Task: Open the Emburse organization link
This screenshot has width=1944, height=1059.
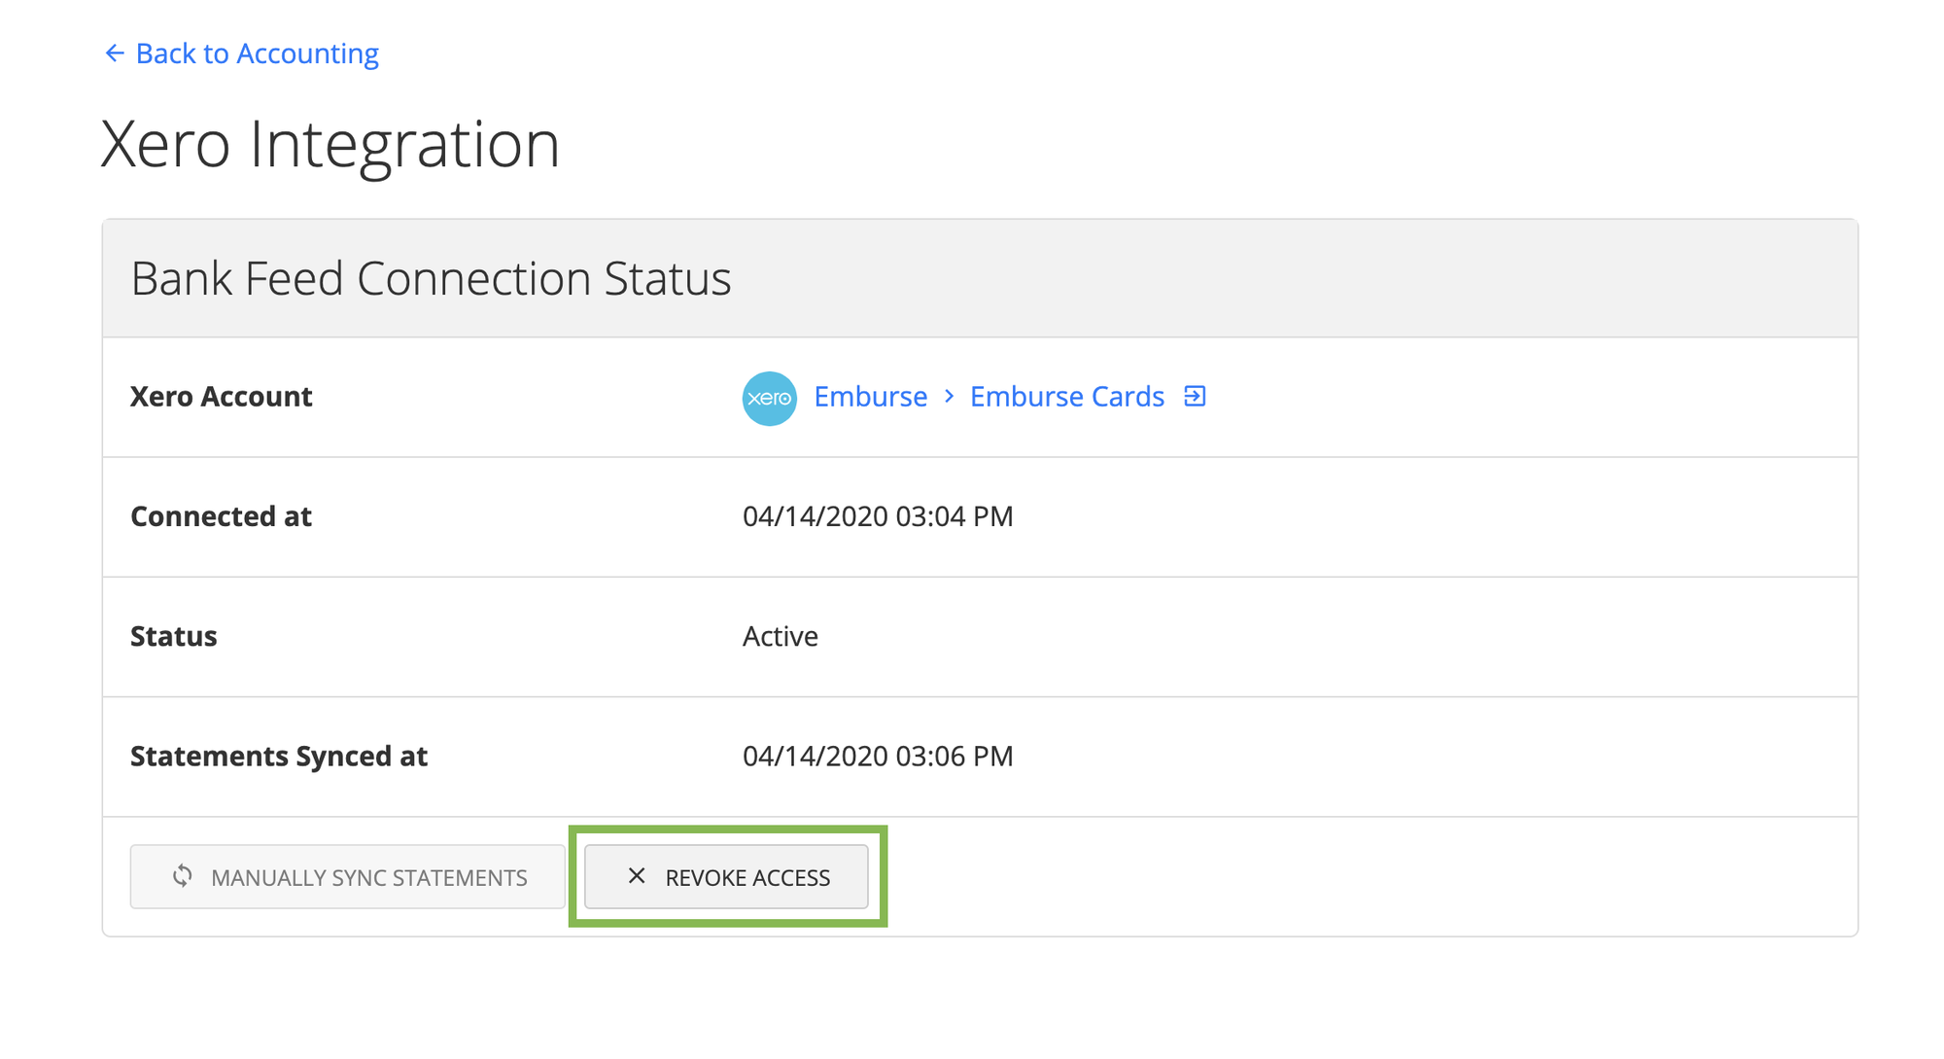Action: (869, 396)
